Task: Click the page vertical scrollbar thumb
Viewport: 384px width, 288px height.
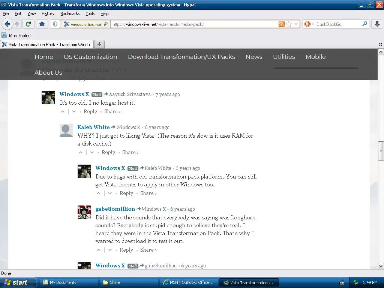Action: coord(381,151)
